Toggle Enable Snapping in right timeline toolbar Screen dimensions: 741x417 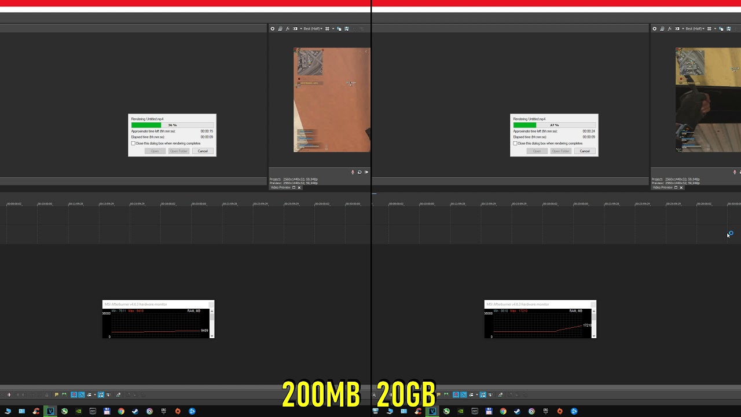click(456, 394)
